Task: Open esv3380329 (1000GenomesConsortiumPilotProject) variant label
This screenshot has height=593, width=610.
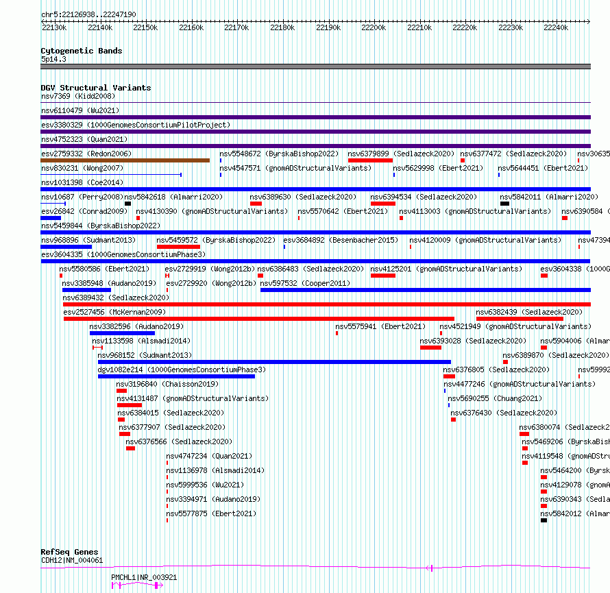Action: point(136,125)
